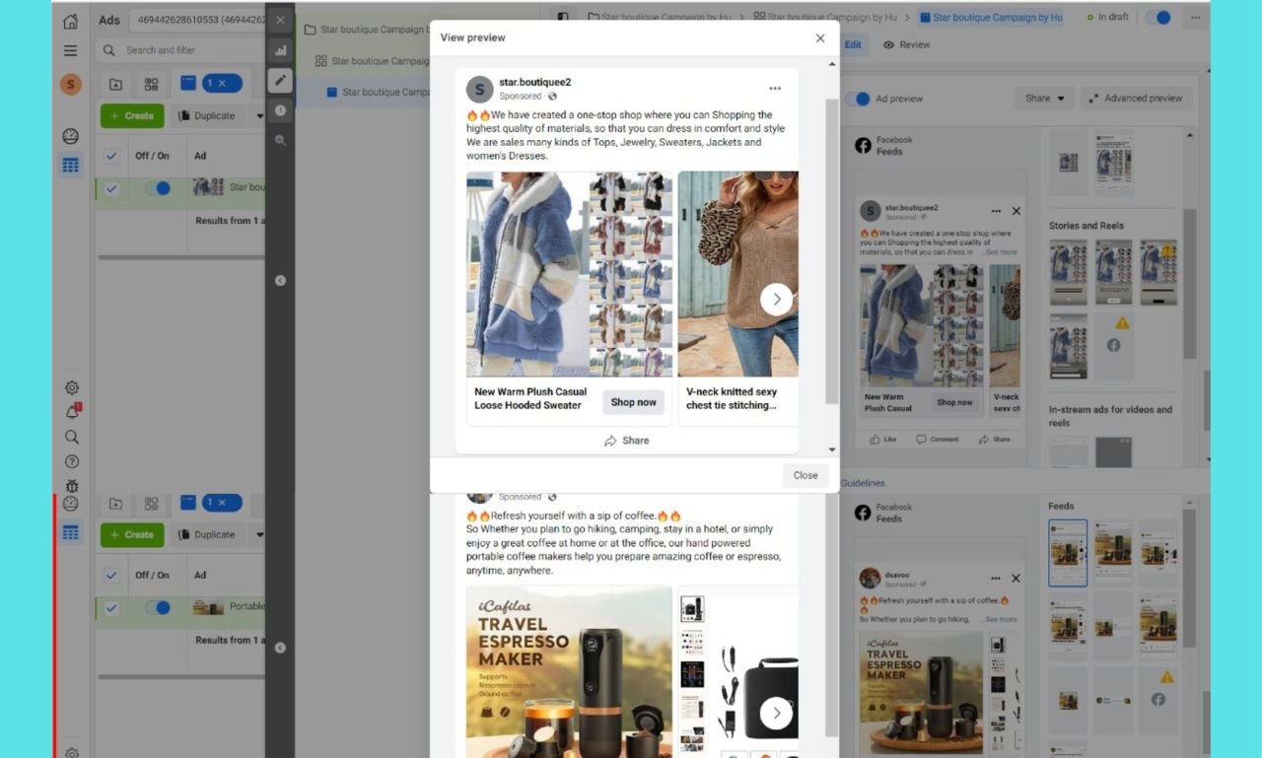Open the more options dots beside In draft toggle

point(1194,18)
